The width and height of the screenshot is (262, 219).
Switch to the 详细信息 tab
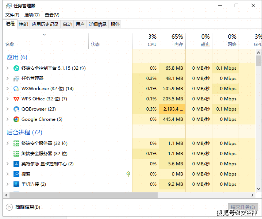[x=97, y=24]
